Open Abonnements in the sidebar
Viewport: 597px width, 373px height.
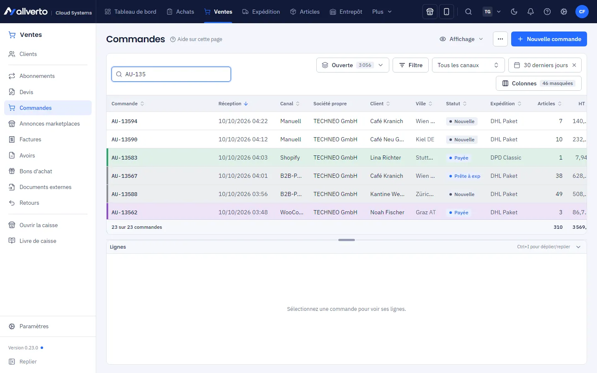pyautogui.click(x=48, y=76)
